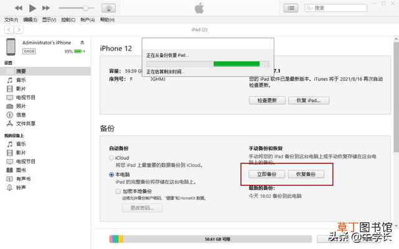Screen dimensions: 399x249
Task: Click the storage usage bar showing 50.61 GB
Action: click(x=211, y=239)
